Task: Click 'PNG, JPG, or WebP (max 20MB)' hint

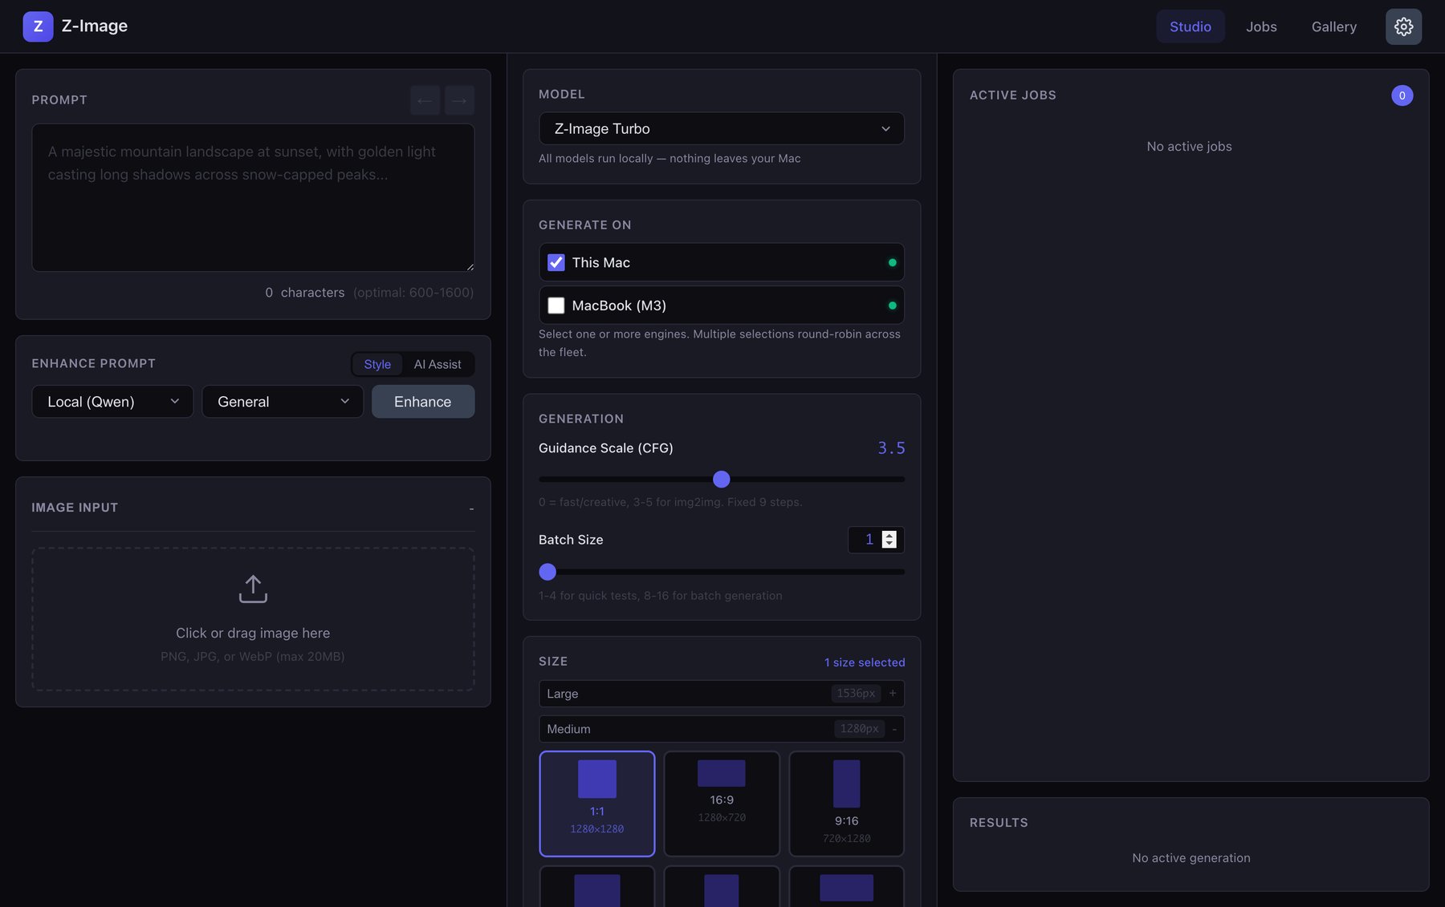Action: 253,657
